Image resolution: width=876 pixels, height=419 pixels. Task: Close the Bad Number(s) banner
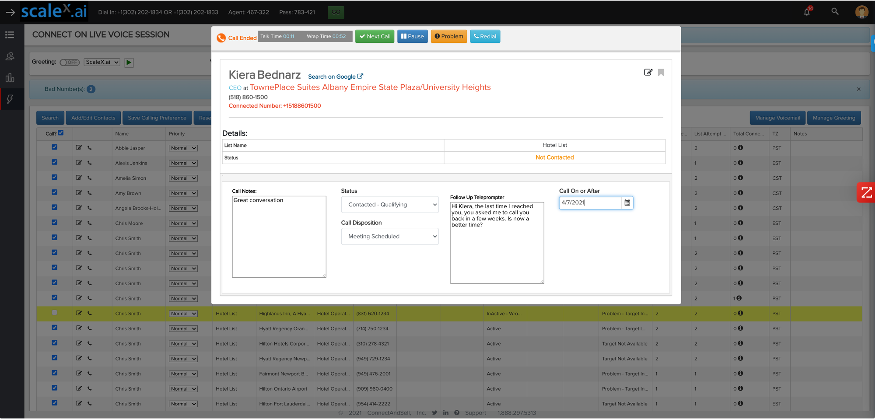858,89
